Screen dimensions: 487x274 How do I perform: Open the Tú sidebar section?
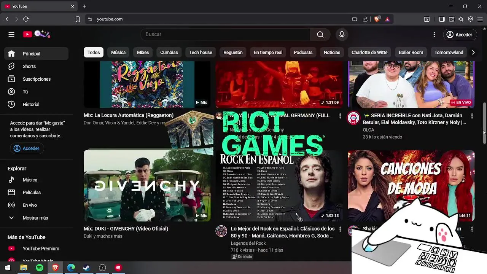36,92
